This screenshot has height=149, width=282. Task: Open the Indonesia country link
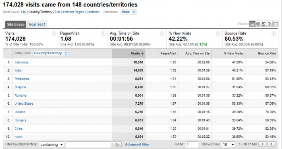21,62
